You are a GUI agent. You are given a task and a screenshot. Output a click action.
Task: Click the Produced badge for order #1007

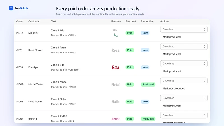(148, 119)
